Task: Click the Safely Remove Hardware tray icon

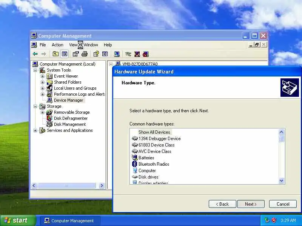Action: (267, 220)
